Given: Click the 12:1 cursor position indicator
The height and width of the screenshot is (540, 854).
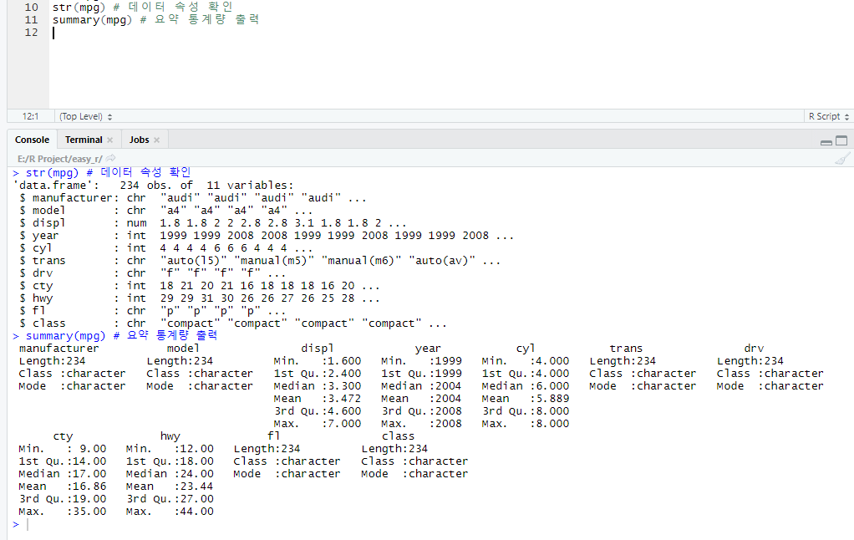Looking at the screenshot, I should coord(30,116).
